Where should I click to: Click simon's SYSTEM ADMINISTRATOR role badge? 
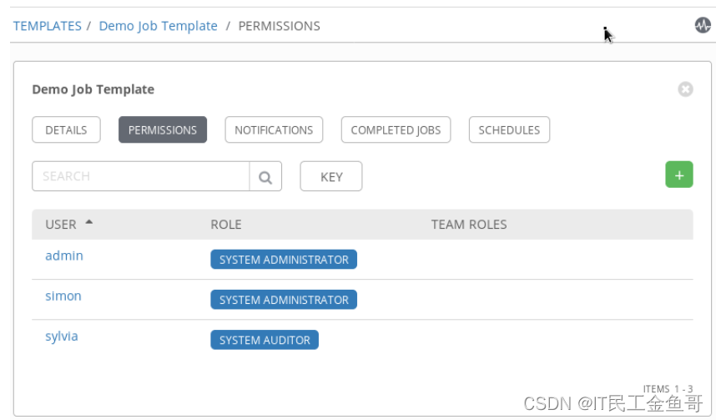pyautogui.click(x=284, y=300)
